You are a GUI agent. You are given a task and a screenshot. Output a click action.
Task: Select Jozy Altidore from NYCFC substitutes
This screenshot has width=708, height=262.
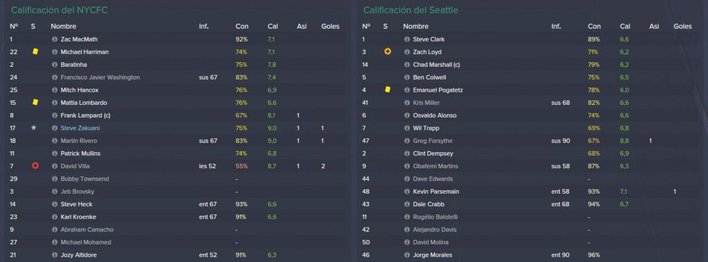click(79, 255)
